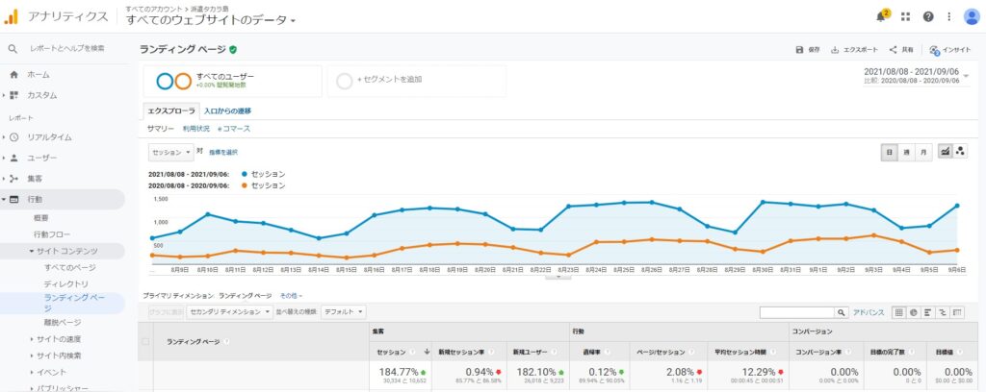The width and height of the screenshot is (986, 392).
Task: Open the date range picker dropdown
Action: (x=917, y=76)
